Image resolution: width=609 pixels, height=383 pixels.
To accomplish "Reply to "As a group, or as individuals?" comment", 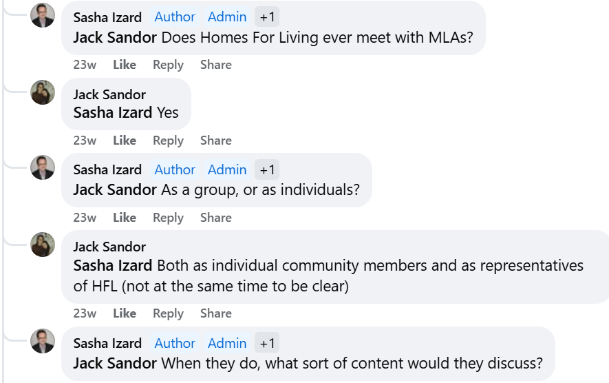I will click(x=168, y=218).
